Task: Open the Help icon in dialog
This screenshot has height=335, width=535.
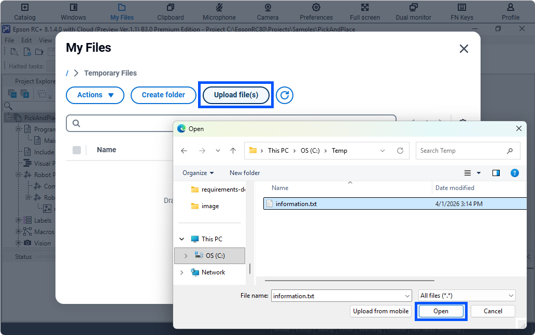Action: pos(515,173)
